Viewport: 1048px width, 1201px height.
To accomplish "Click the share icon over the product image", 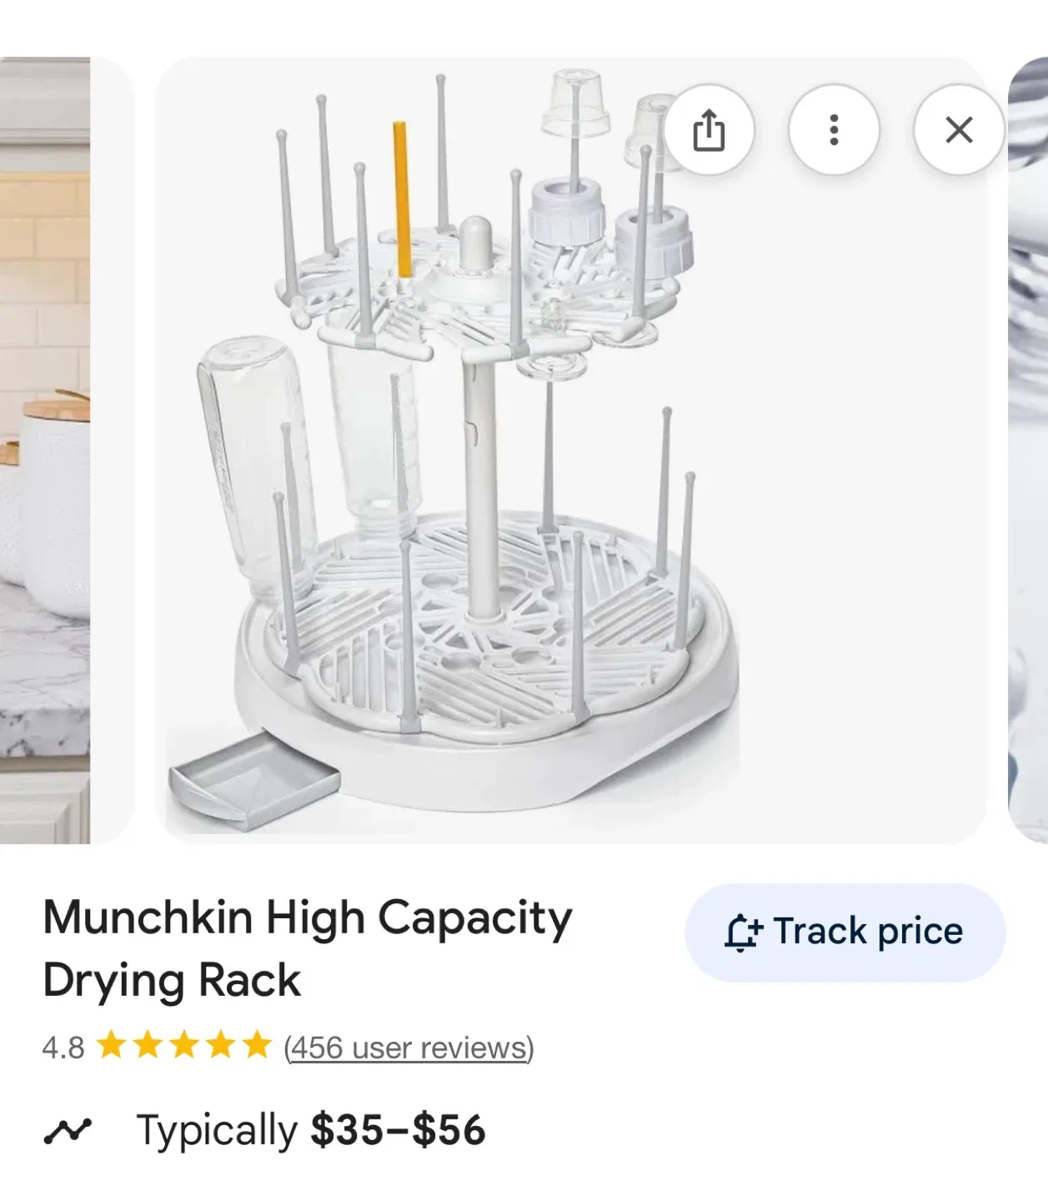I will [x=709, y=130].
